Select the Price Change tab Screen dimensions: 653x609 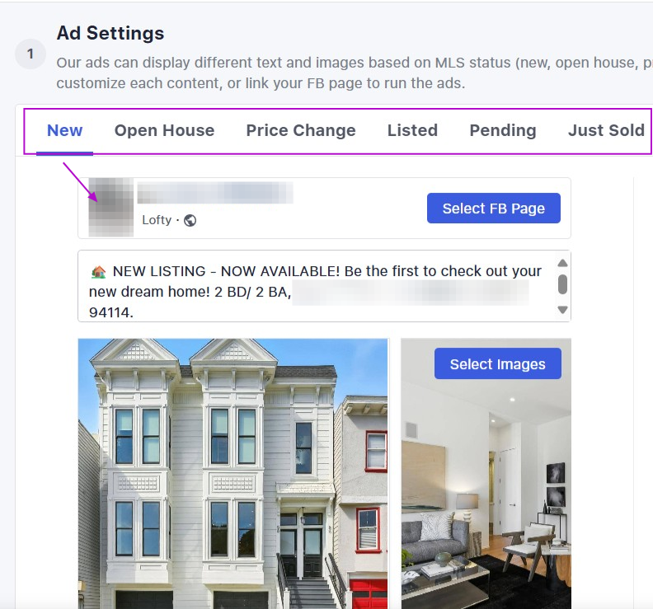pyautogui.click(x=301, y=131)
